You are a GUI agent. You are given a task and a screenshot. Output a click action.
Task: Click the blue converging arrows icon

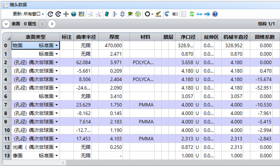coord(199,14)
